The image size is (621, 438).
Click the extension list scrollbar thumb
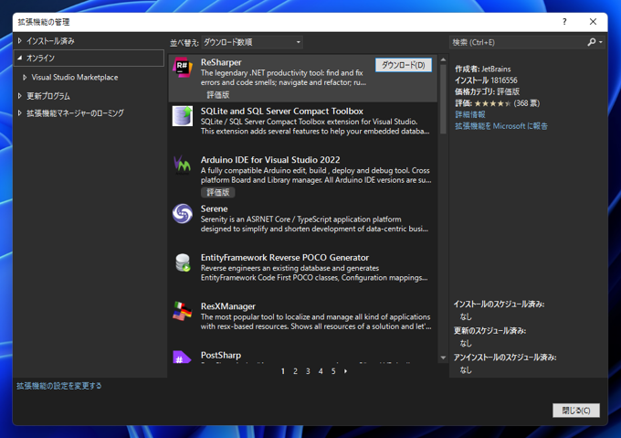pos(443,100)
